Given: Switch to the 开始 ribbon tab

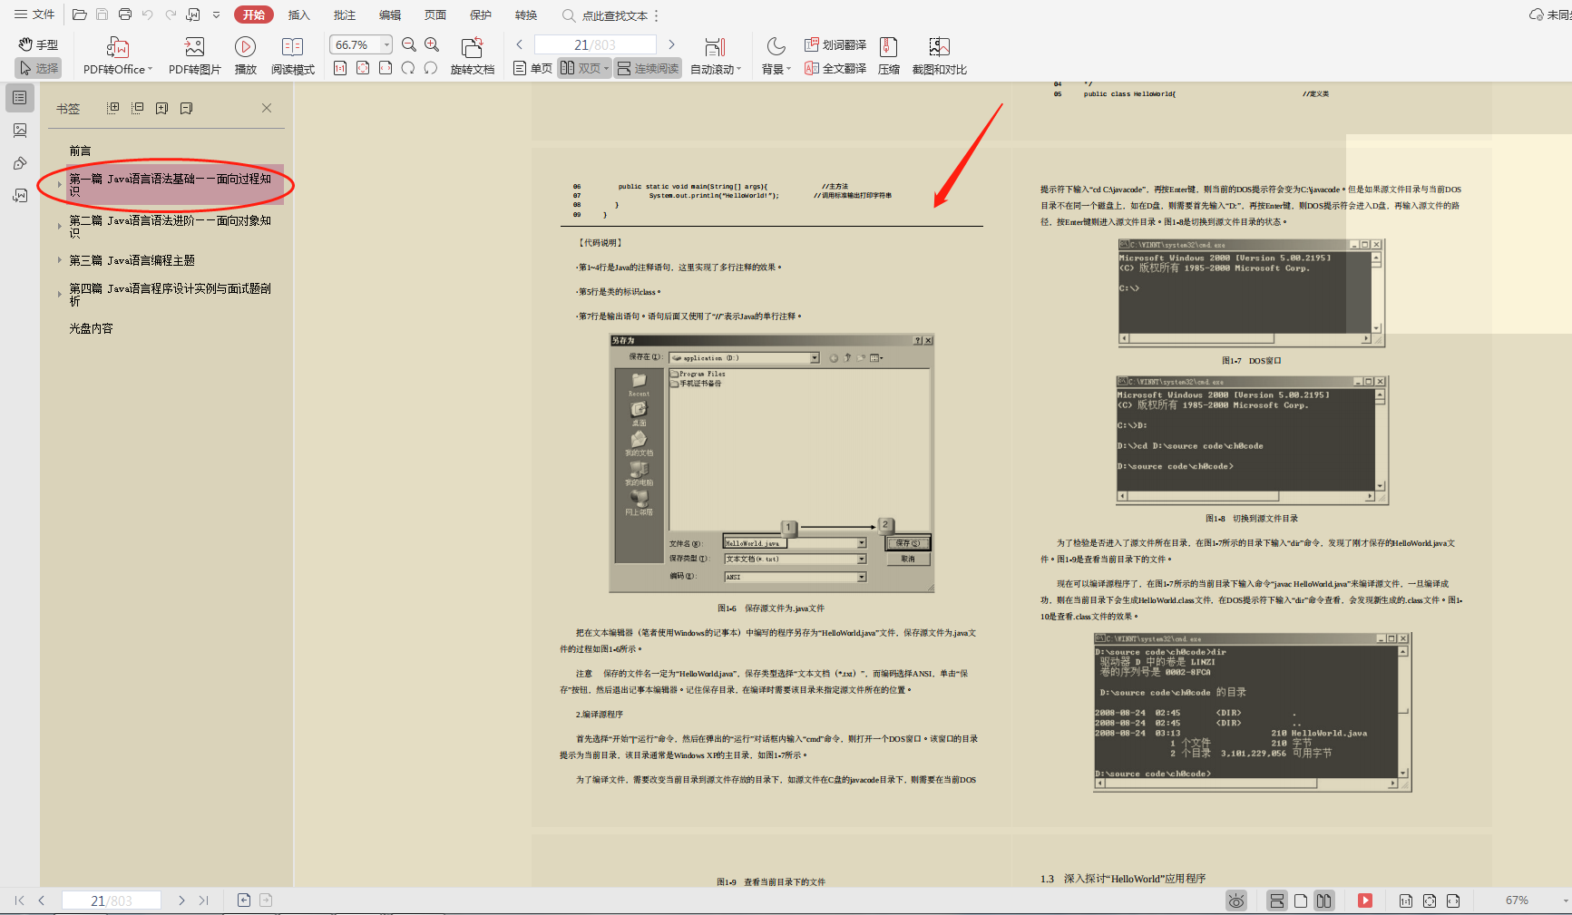Looking at the screenshot, I should click(254, 15).
